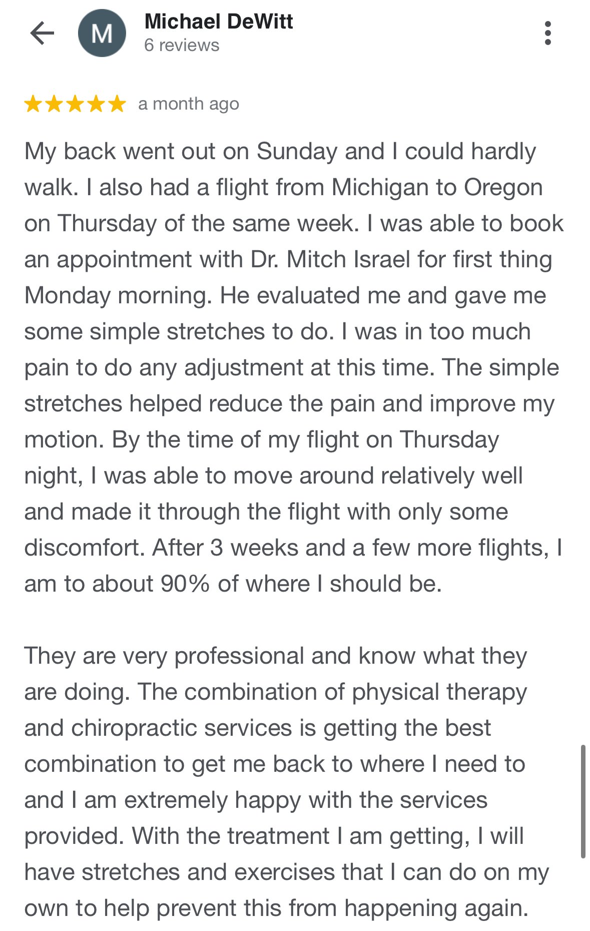View the reviewer's 6 reviews
The image size is (590, 931).
(x=182, y=46)
